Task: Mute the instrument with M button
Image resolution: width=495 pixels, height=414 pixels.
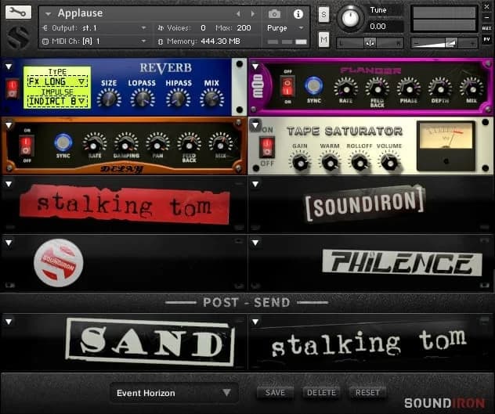Action: click(323, 39)
